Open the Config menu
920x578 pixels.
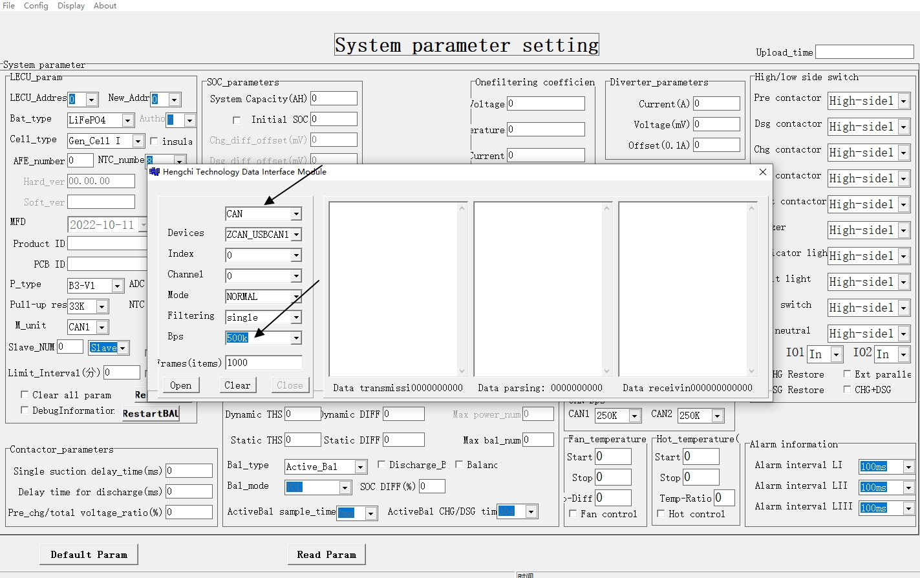[36, 5]
